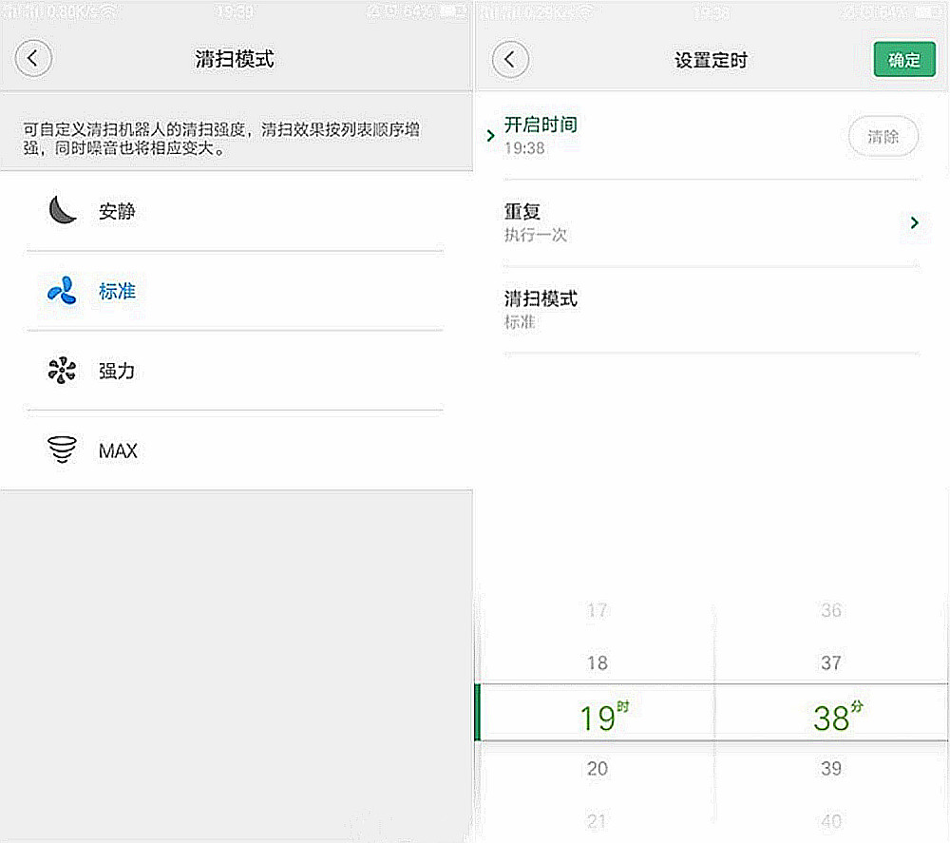The width and height of the screenshot is (950, 843).
Task: Choose the 强力 cleaning mode label
Action: click(117, 372)
